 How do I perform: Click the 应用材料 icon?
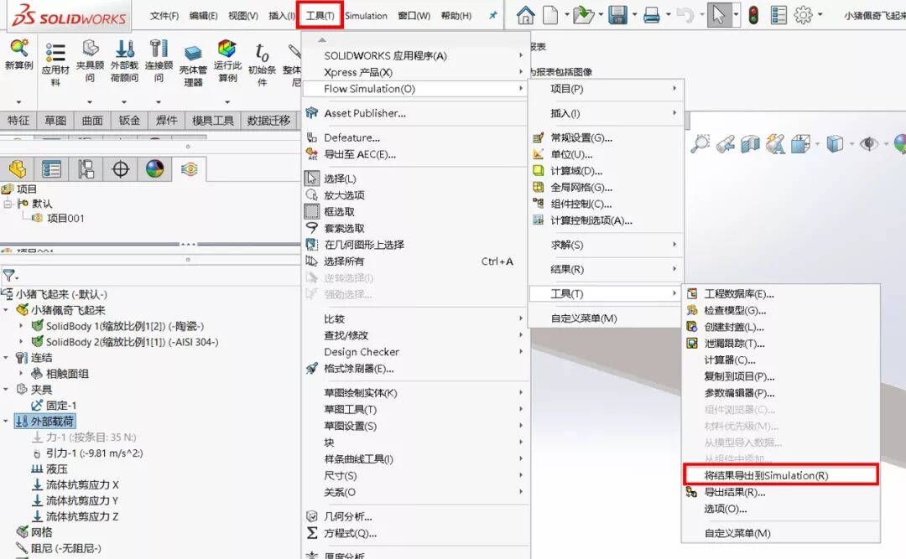click(55, 64)
